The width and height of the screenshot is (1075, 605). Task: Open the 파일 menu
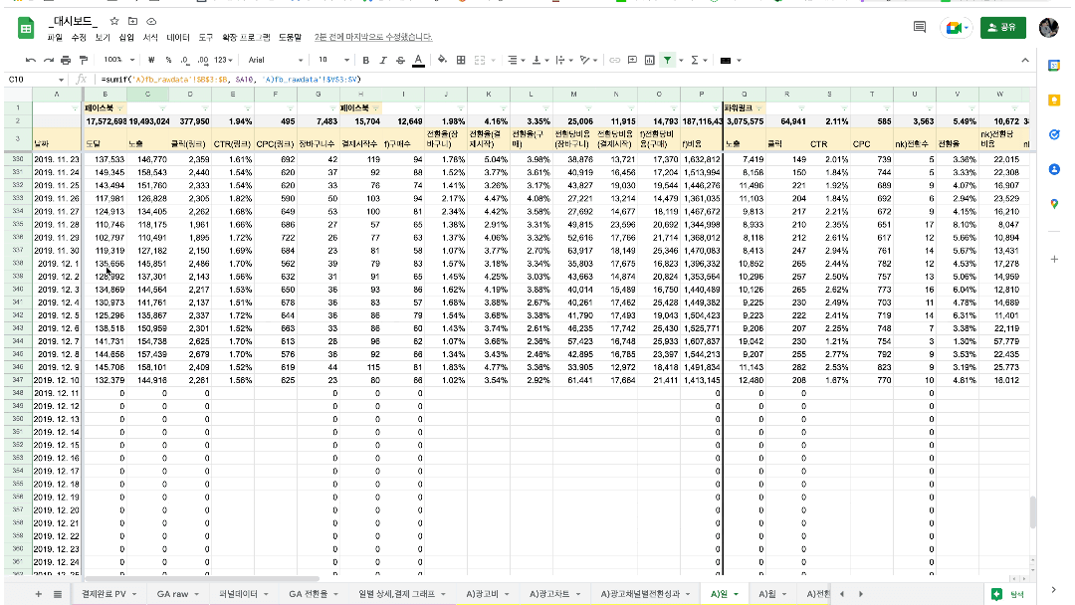point(54,37)
